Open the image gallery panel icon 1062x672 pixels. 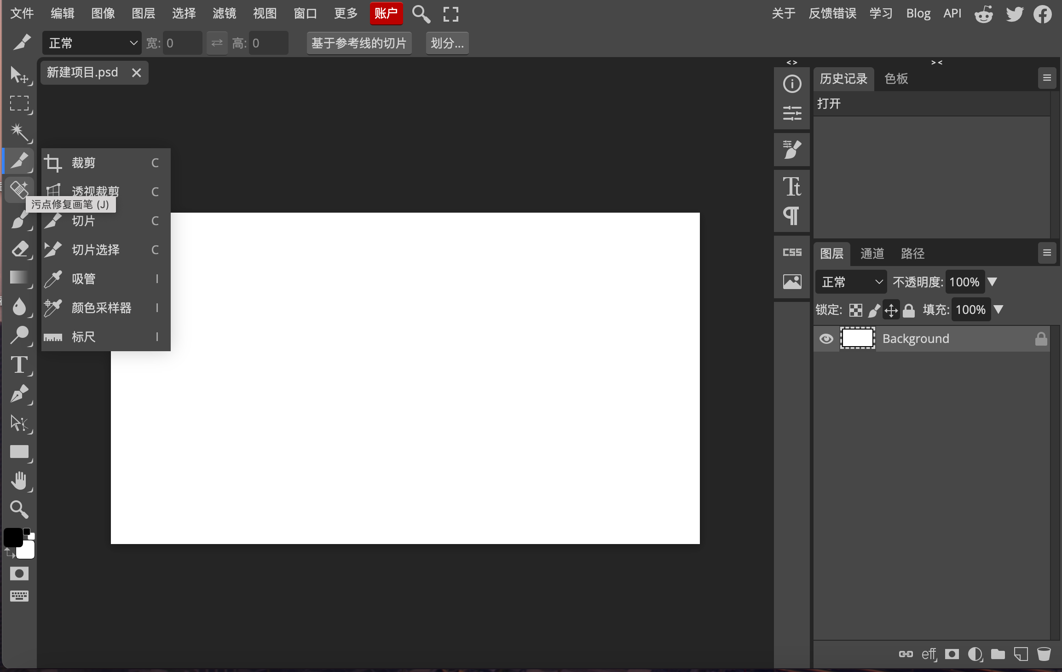tap(792, 281)
